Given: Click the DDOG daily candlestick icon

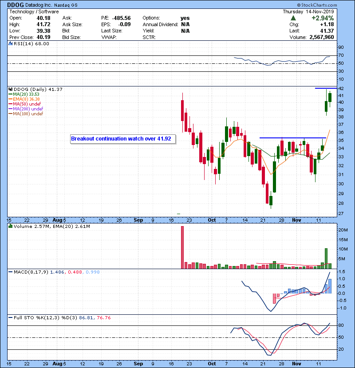Looking at the screenshot, I should point(10,89).
